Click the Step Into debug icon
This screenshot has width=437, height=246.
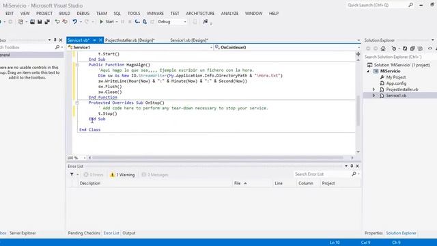coord(137,21)
